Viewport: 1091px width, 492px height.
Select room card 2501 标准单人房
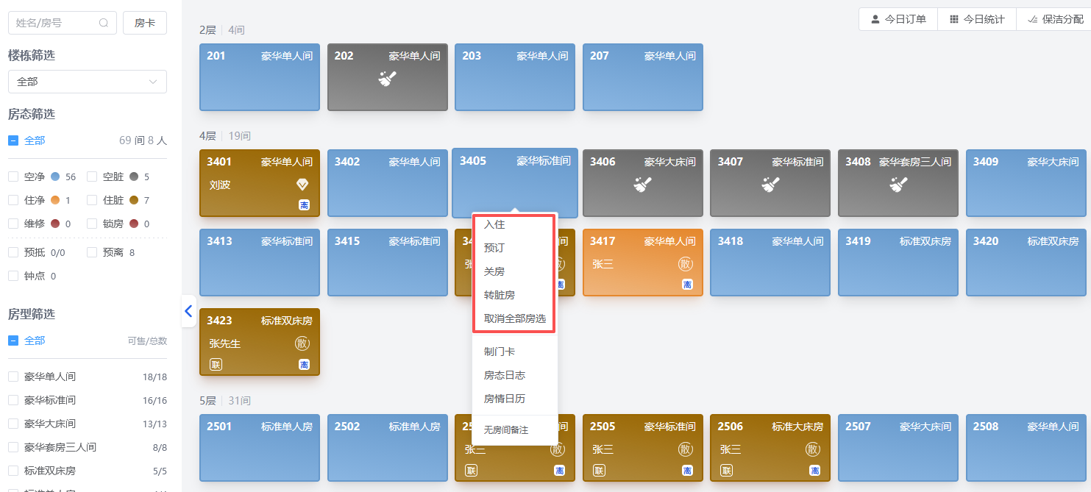click(x=260, y=448)
